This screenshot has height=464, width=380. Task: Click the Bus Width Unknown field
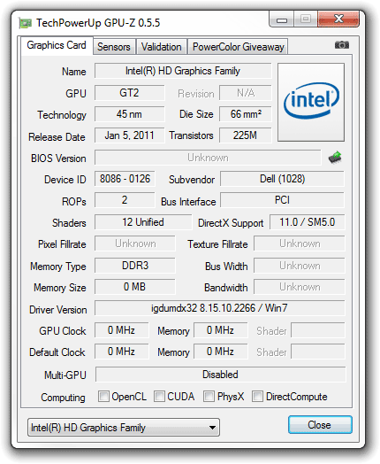pyautogui.click(x=300, y=266)
